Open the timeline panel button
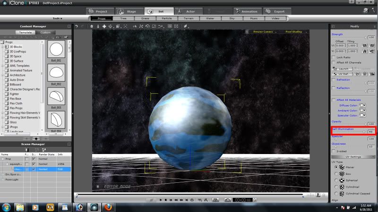 pyautogui.click(x=215, y=200)
